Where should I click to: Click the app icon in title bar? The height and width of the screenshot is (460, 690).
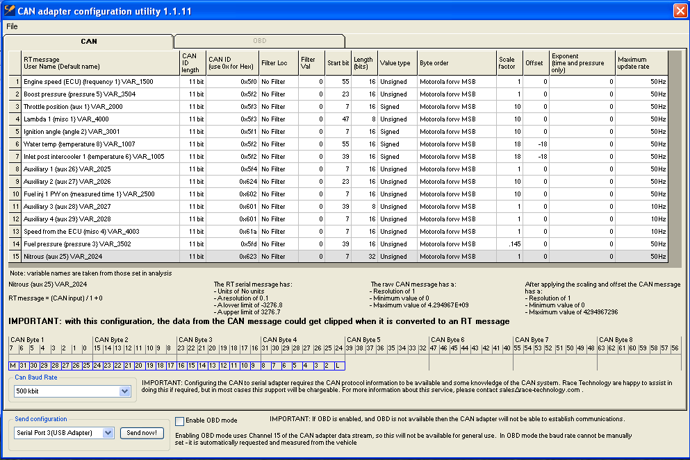point(10,10)
